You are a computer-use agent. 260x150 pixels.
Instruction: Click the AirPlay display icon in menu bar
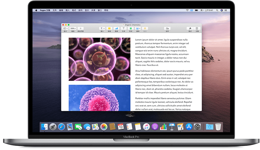(x=192, y=10)
